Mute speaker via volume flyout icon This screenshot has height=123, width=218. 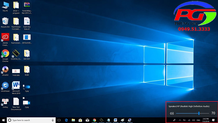[x=172, y=113]
